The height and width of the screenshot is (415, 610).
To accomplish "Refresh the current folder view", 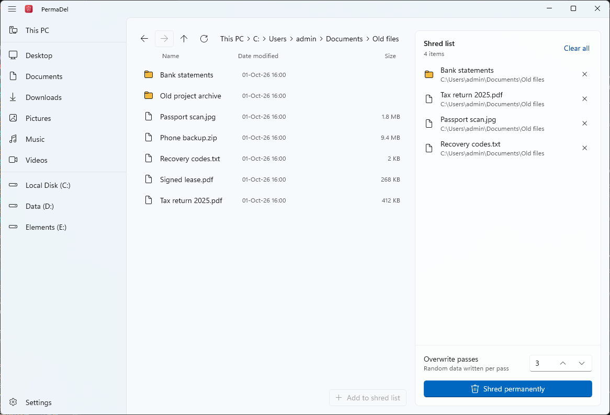I will [204, 39].
